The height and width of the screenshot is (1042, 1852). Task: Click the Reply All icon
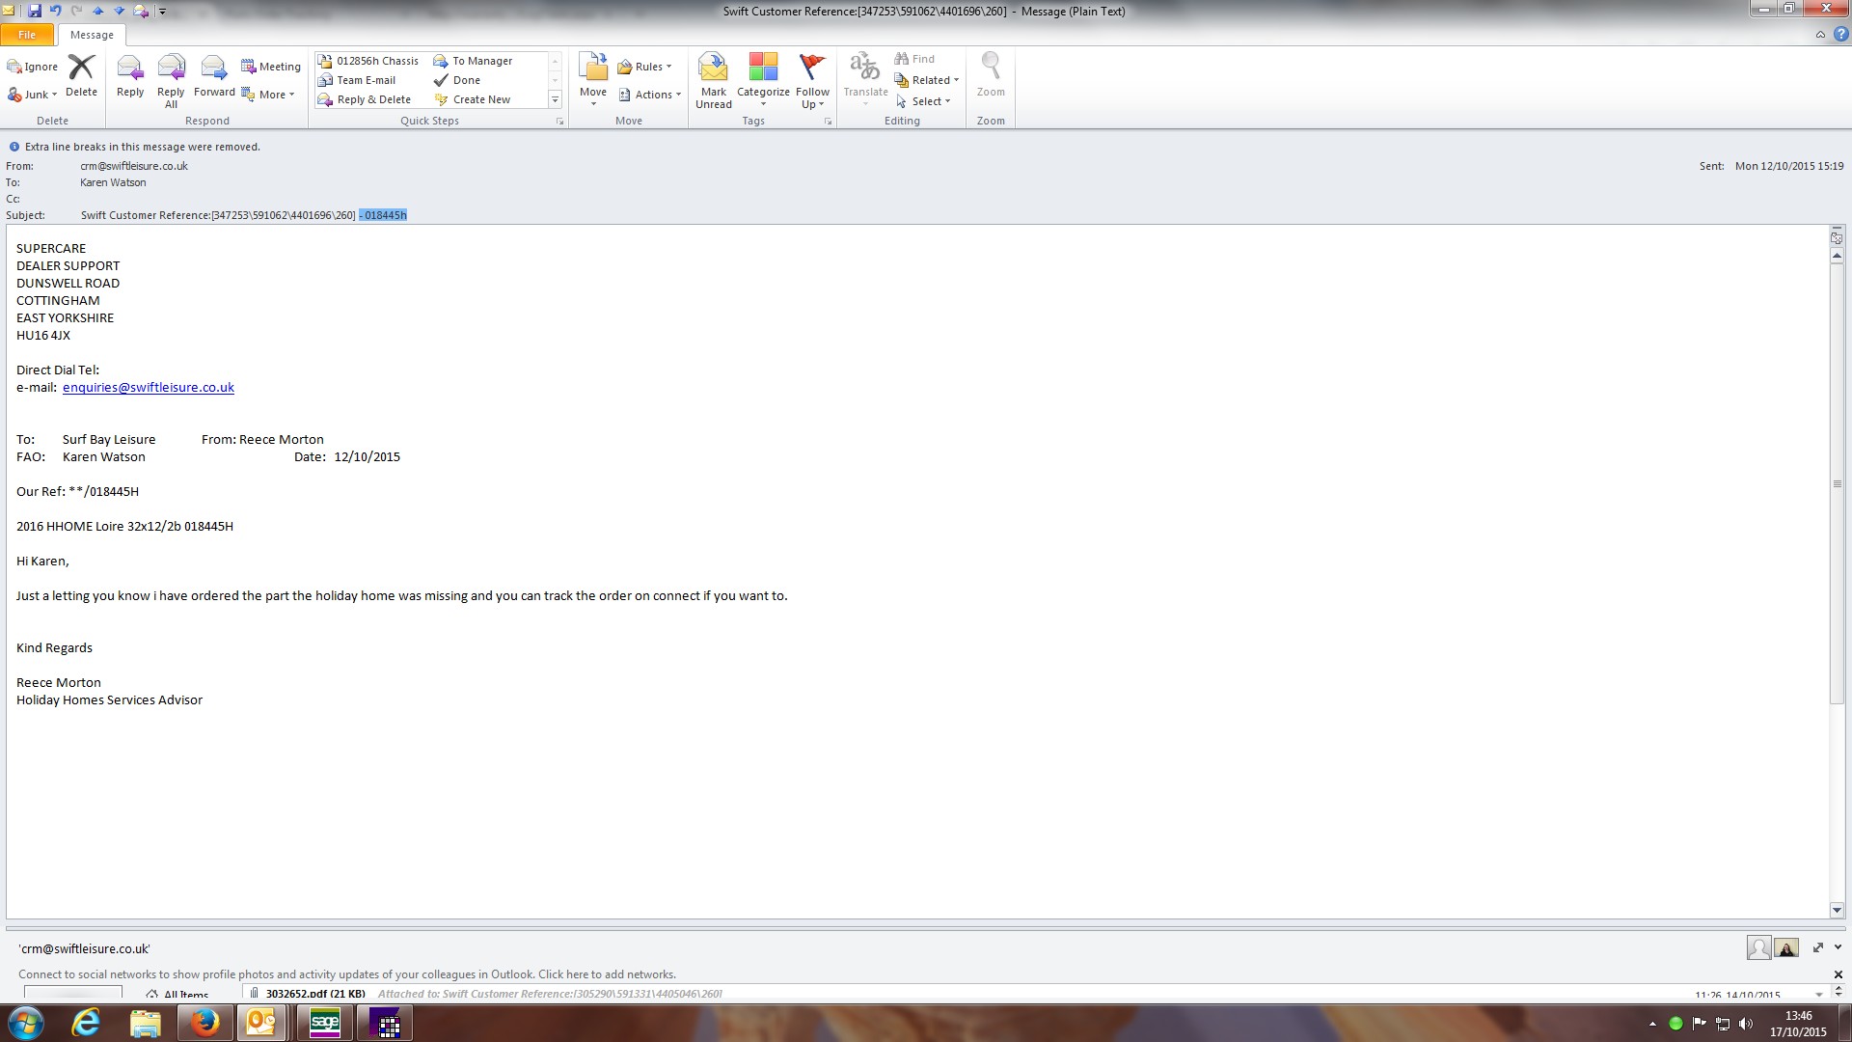pos(171,69)
